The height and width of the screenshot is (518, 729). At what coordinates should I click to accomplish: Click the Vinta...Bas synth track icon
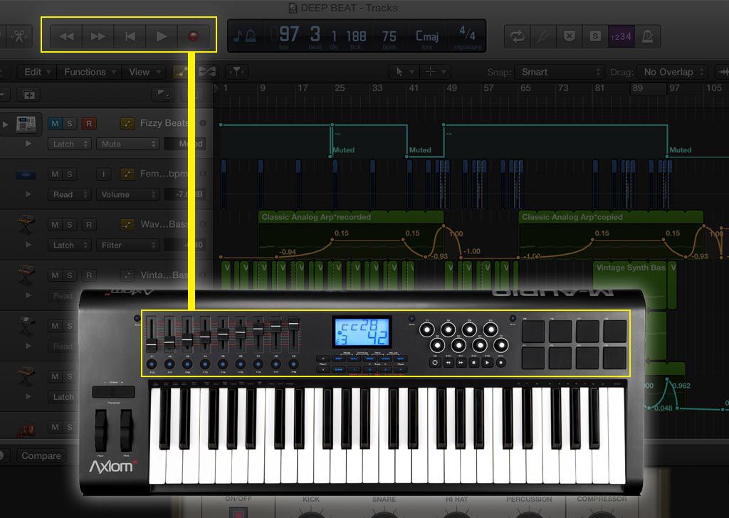26,275
